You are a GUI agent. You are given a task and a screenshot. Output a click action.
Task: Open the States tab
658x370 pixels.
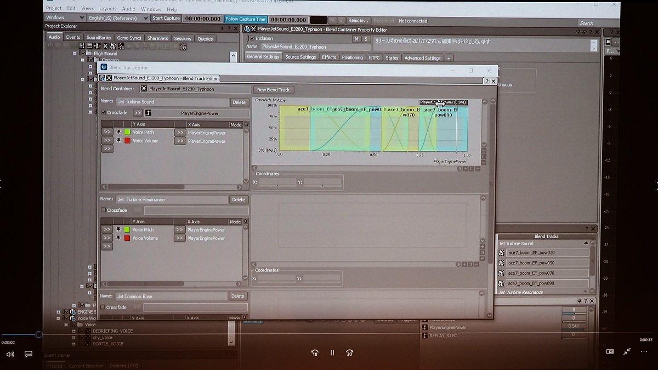click(x=392, y=57)
